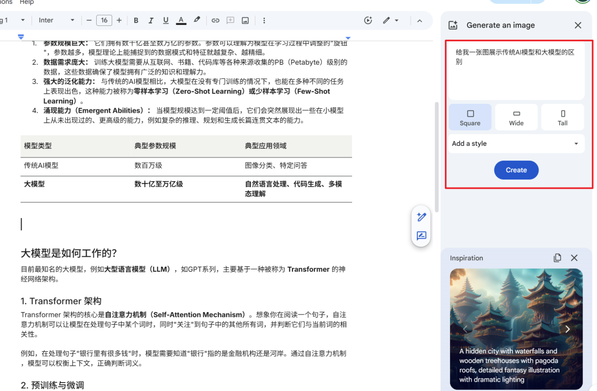Click the insert image toolbar icon
The height and width of the screenshot is (391, 597).
click(245, 20)
